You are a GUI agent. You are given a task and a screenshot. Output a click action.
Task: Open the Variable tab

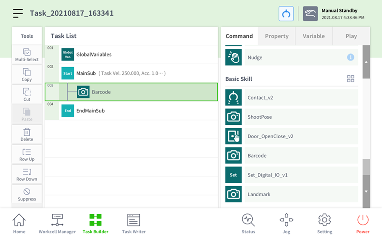coord(314,36)
